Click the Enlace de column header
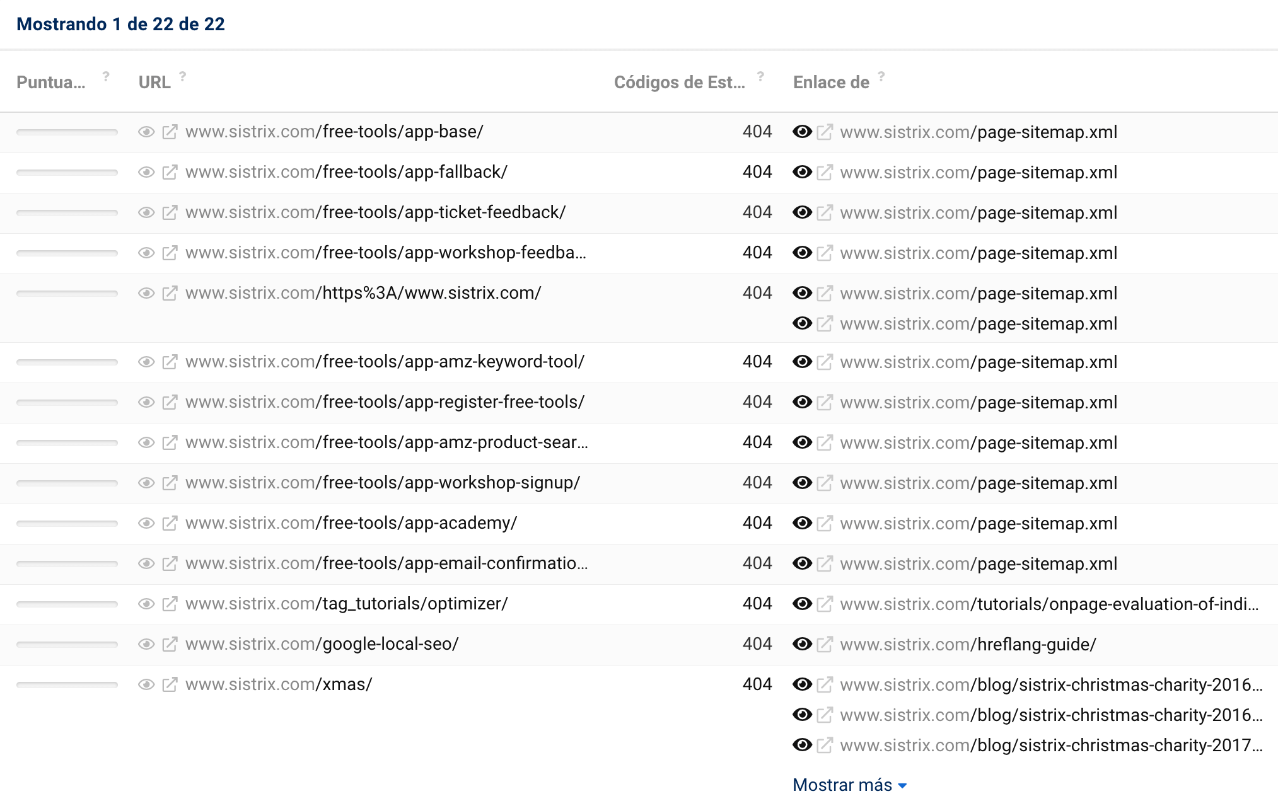Screen dimensions: 1278x801 coord(831,83)
